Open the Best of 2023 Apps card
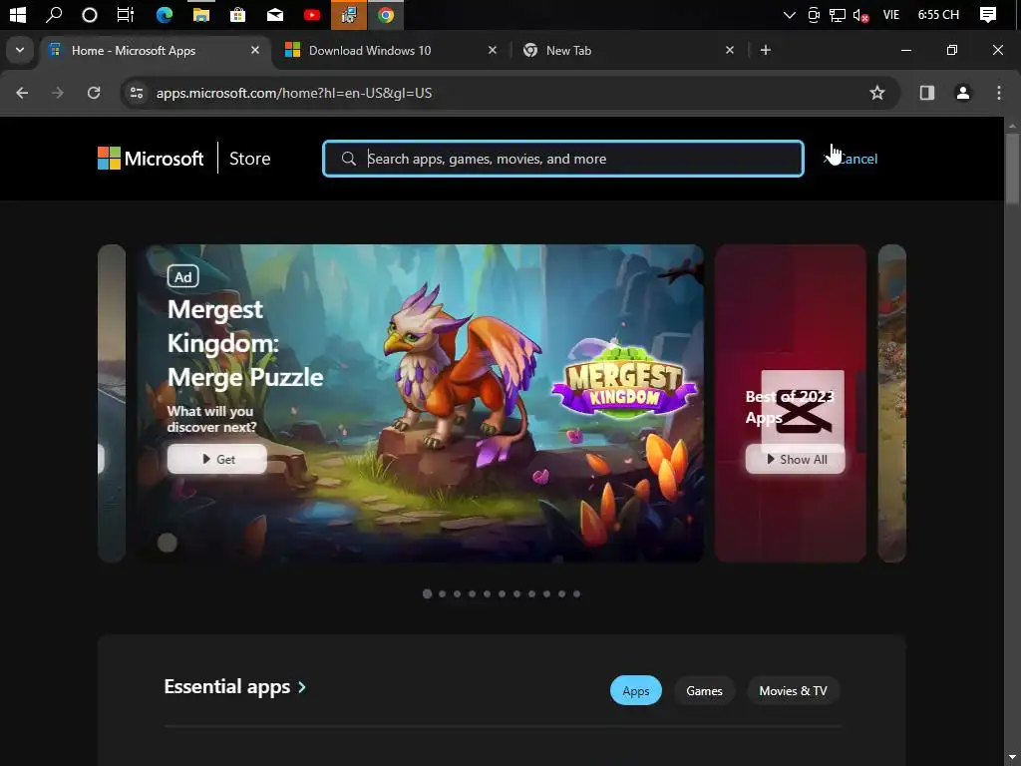 pyautogui.click(x=791, y=403)
